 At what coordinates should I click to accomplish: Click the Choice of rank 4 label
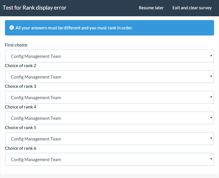(20, 107)
